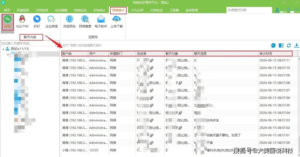Expand the second tree node below 测试x
Image resolution: width=300 pixels, height=157 pixels.
[8, 54]
